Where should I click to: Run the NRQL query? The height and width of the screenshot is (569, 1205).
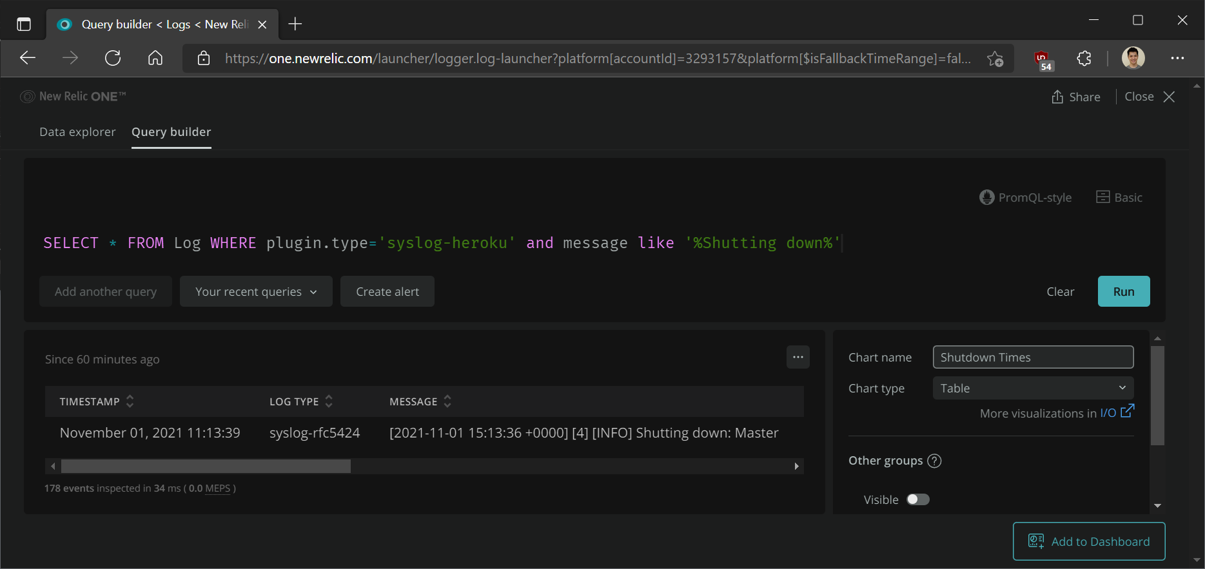coord(1124,291)
